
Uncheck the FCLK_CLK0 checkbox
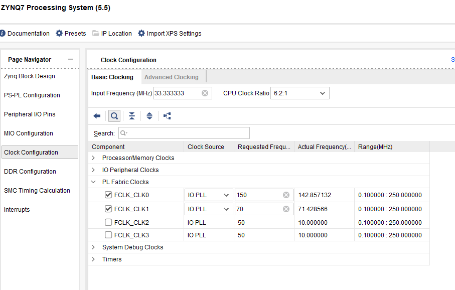pyautogui.click(x=108, y=195)
